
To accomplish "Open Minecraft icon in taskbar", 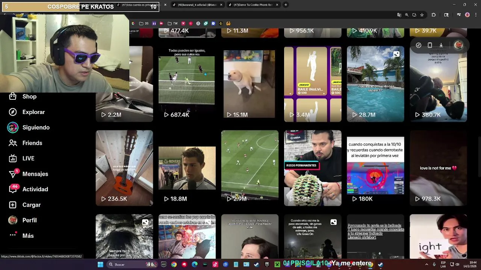I will pyautogui.click(x=277, y=264).
